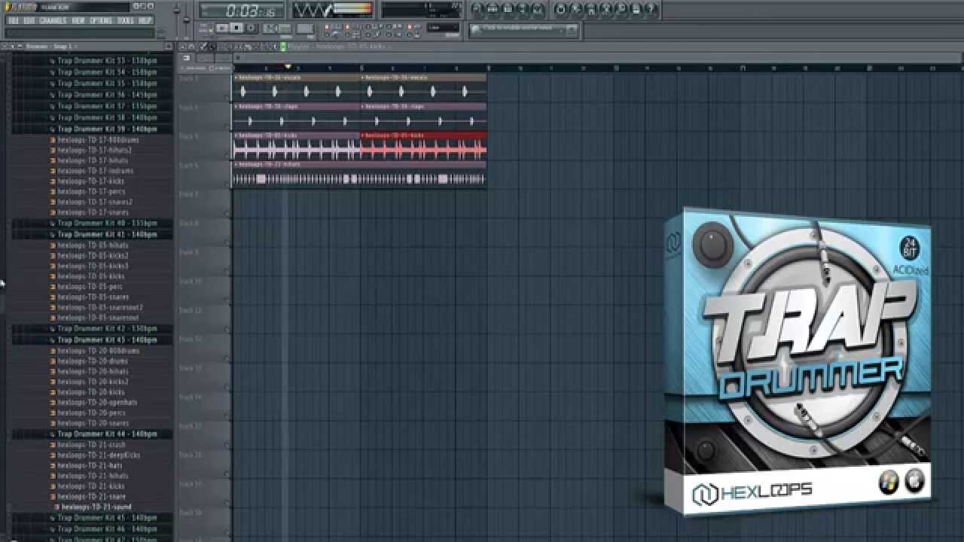
Task: Mute the track holding the kicks clips
Action: 227,155
